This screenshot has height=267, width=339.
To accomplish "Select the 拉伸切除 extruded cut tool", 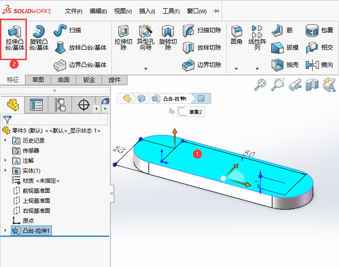I will (x=123, y=38).
